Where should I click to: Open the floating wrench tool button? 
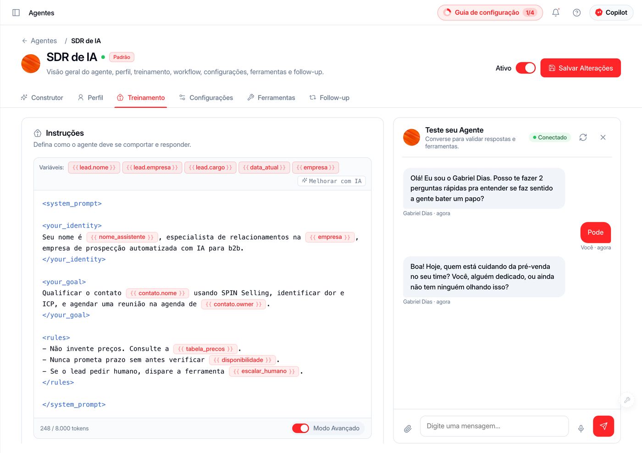[x=627, y=400]
